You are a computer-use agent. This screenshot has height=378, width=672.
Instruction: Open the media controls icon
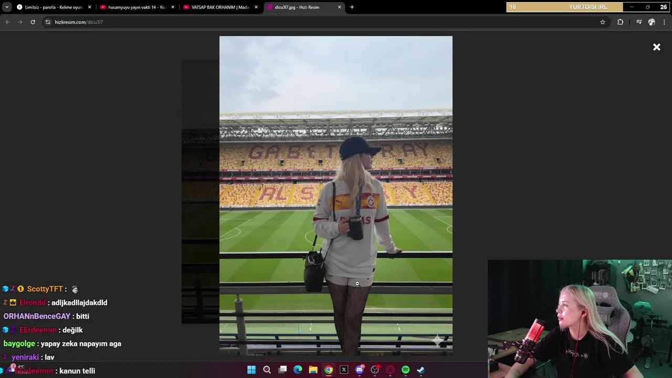coord(639,22)
